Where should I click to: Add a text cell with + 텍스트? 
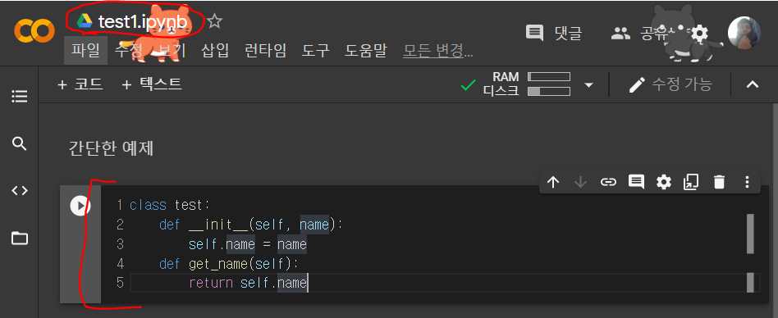click(151, 84)
